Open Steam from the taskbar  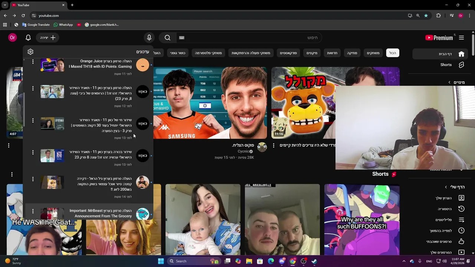tap(314, 261)
